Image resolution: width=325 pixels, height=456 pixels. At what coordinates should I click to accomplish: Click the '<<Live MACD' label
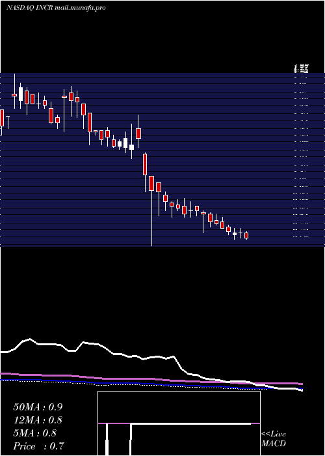point(274,438)
